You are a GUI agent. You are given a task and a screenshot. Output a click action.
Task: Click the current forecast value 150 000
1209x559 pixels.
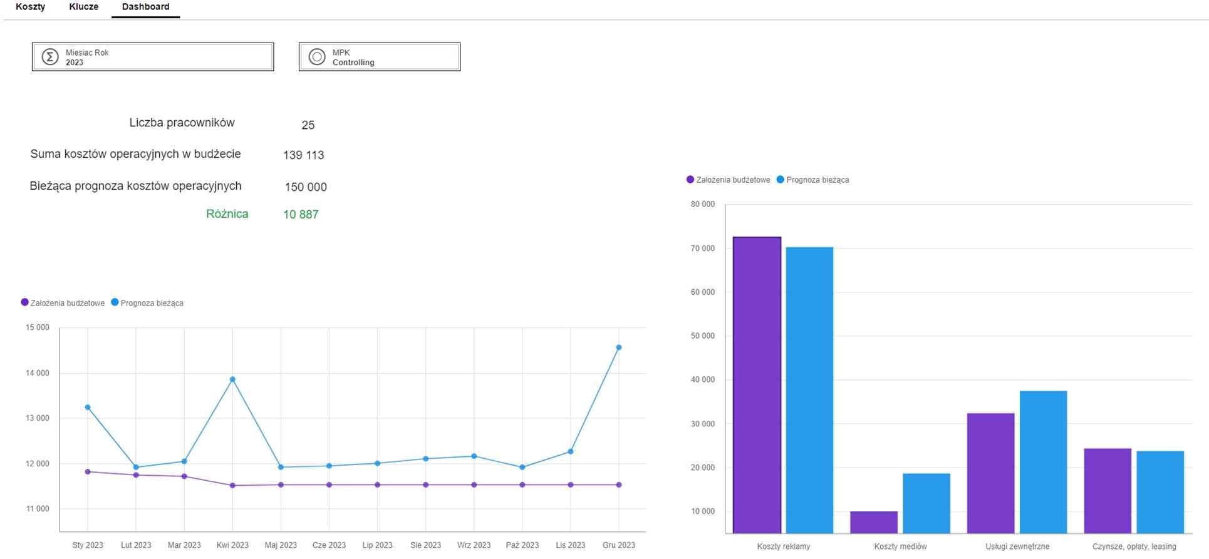click(306, 187)
